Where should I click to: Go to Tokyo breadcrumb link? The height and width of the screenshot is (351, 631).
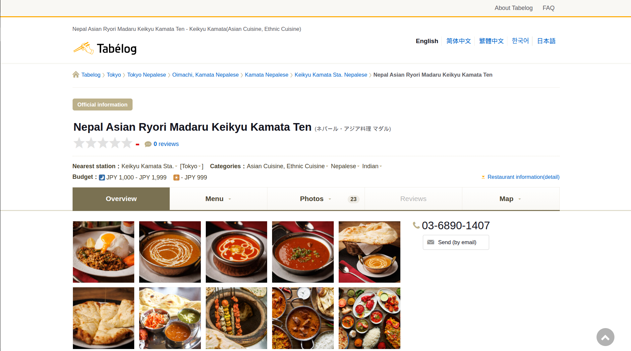(x=114, y=75)
